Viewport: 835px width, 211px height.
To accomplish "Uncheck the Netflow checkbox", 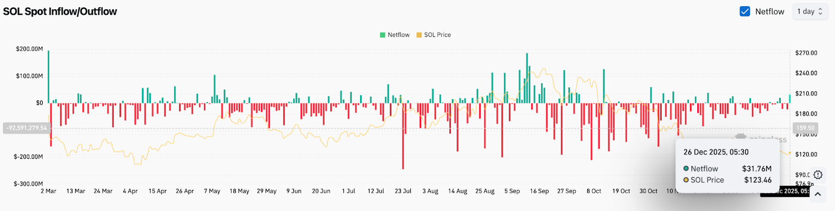I will tap(745, 11).
